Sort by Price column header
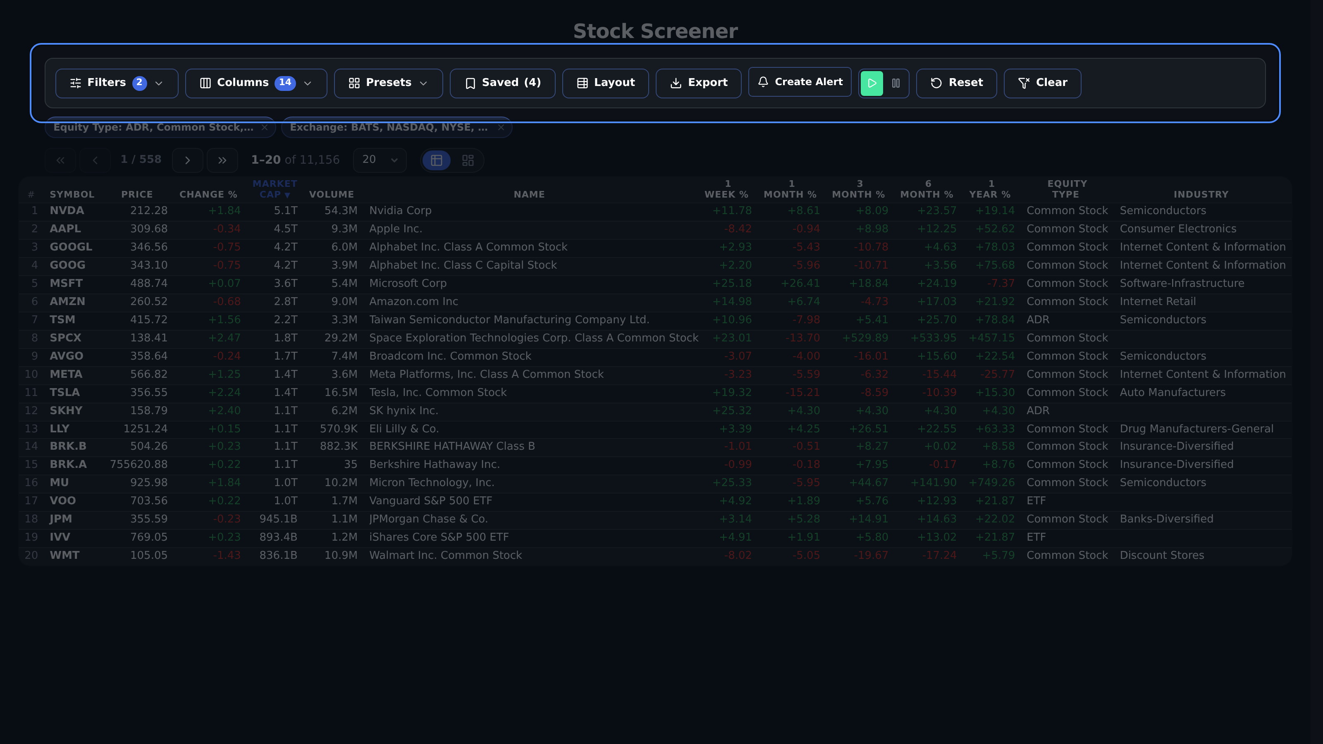1323x744 pixels. [136, 195]
